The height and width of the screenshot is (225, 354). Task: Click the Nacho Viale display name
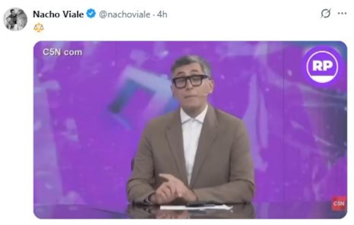point(58,14)
